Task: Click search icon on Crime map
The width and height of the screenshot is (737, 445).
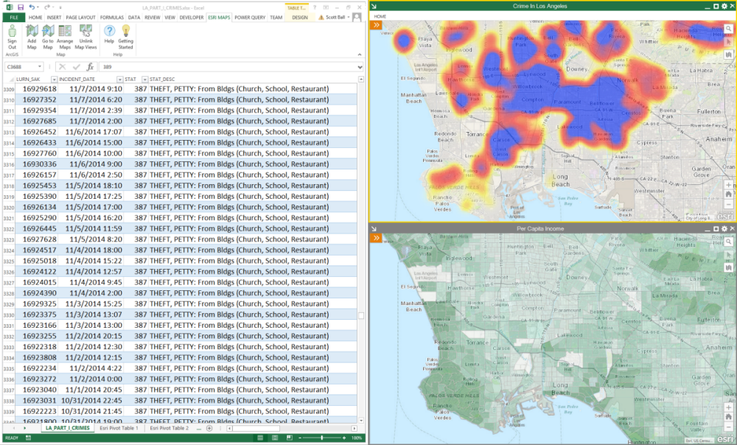Action: pos(729,29)
